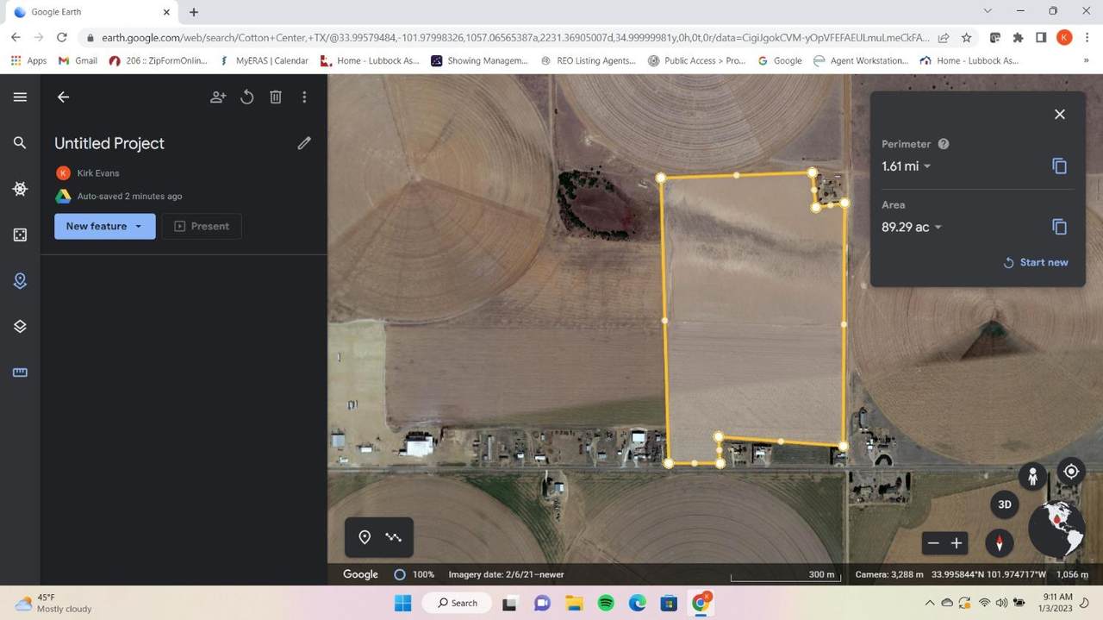Go back from the Untitled Project panel
This screenshot has width=1103, height=620.
tap(63, 97)
